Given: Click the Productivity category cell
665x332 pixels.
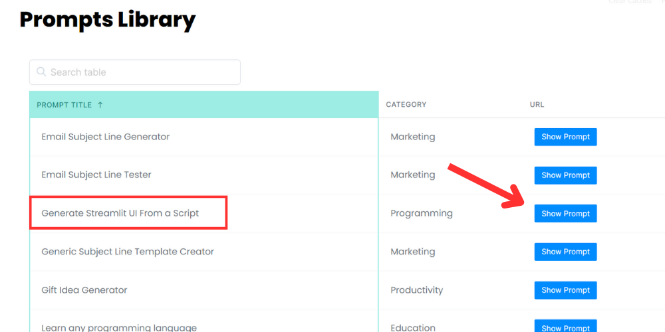Looking at the screenshot, I should (x=416, y=290).
